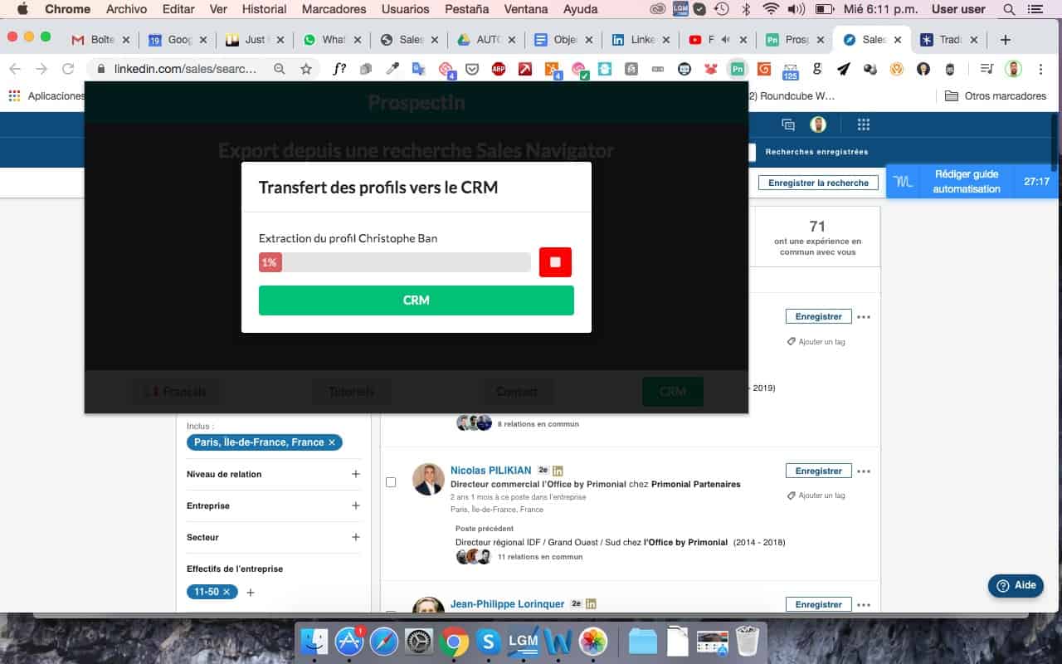Click Ajouter un tag for Nicolas PILIKIAN
1062x664 pixels.
tap(816, 496)
